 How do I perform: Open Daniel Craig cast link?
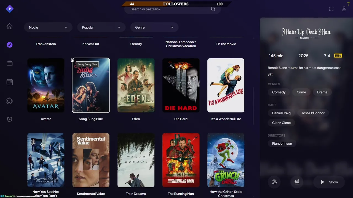[281, 113]
